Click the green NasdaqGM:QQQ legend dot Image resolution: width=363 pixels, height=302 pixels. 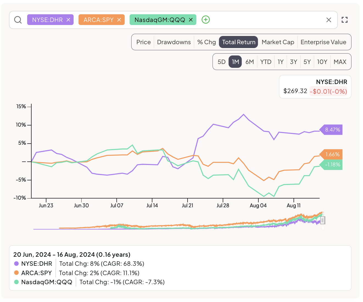16,282
